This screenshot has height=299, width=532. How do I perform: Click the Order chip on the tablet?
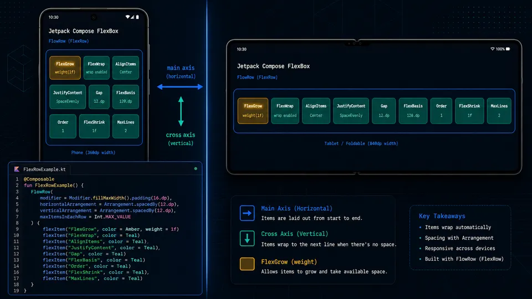[441, 111]
